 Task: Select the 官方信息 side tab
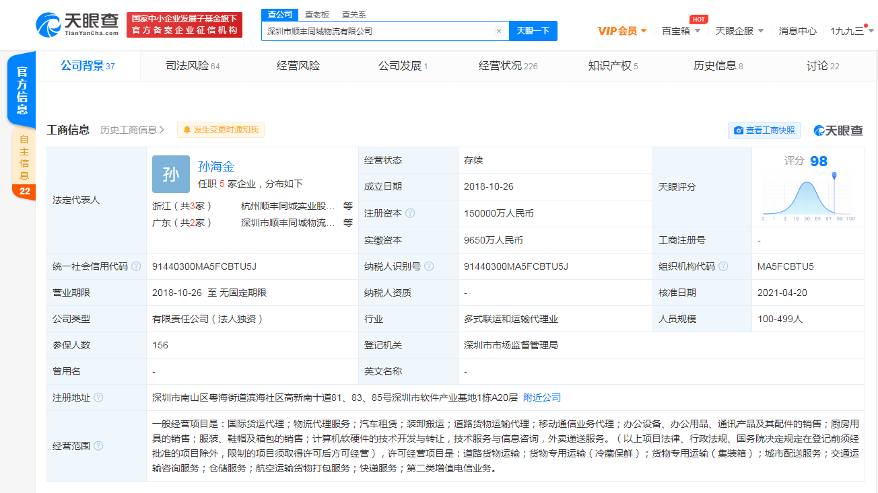[22, 91]
